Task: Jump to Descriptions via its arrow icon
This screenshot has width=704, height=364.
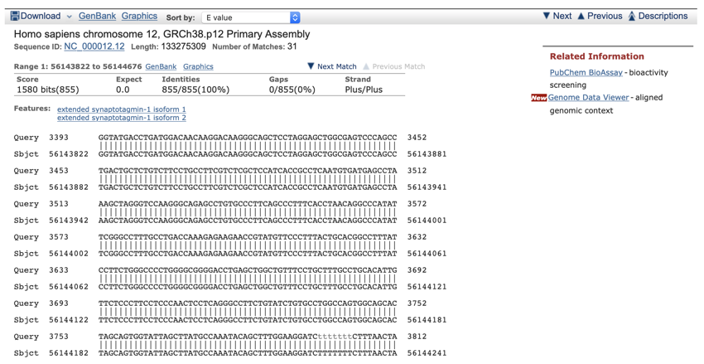Action: click(x=632, y=16)
